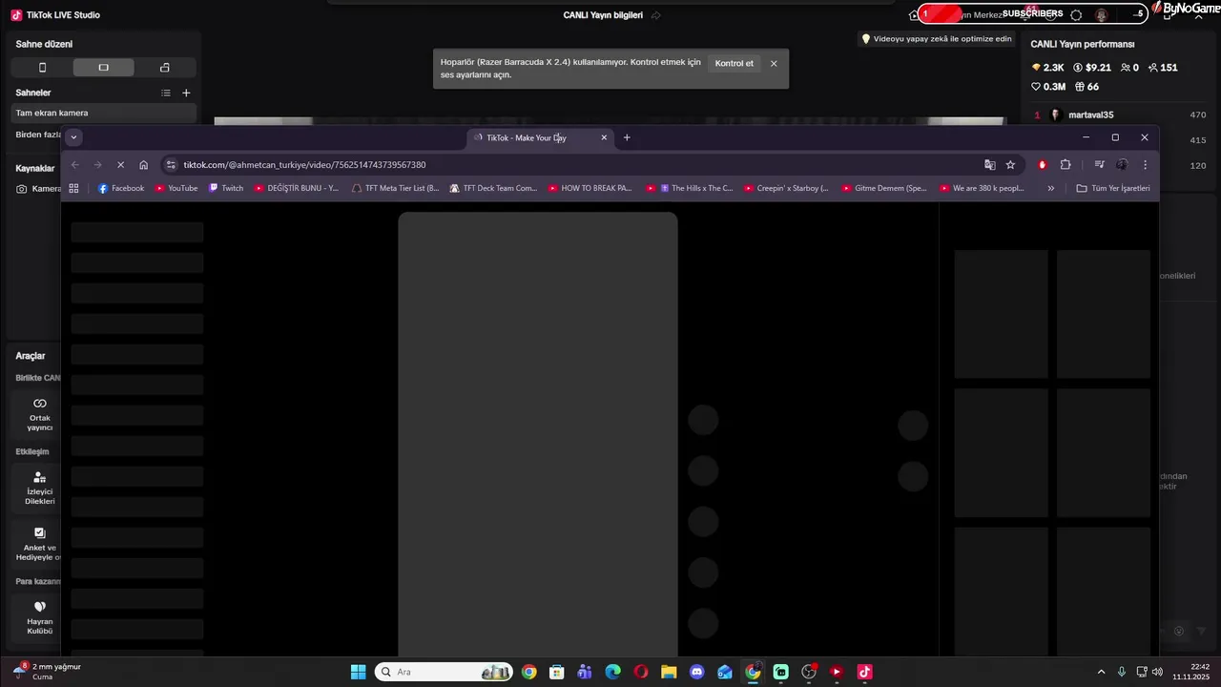
Task: Open Windows Start menu
Action: pyautogui.click(x=358, y=672)
